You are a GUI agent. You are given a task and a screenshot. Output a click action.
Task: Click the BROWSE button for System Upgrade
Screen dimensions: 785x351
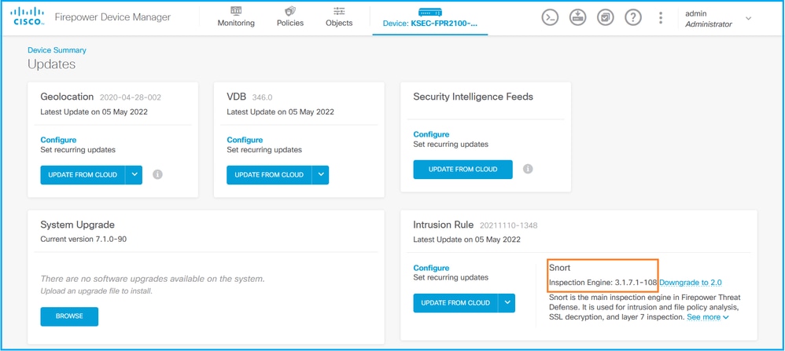[69, 316]
